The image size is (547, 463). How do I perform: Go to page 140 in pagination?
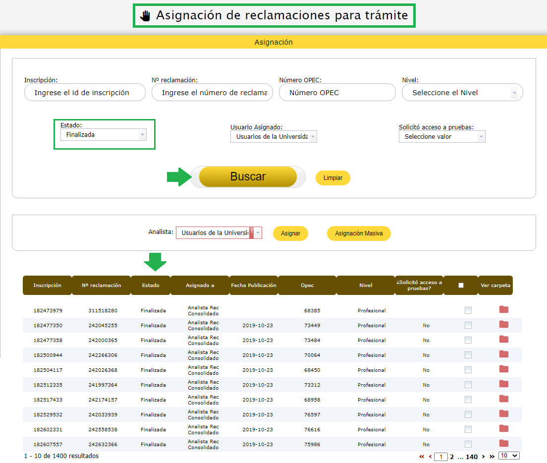click(472, 457)
